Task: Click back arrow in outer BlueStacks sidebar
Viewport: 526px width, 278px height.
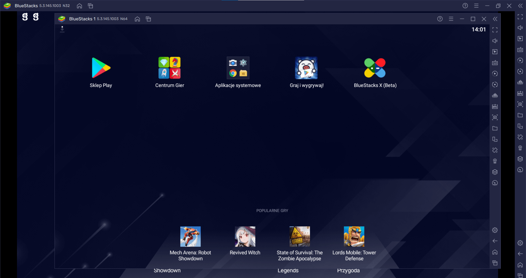Action: click(520, 254)
